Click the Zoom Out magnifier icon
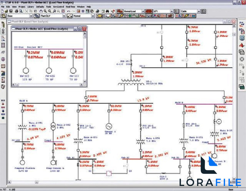 [x=50, y=11]
